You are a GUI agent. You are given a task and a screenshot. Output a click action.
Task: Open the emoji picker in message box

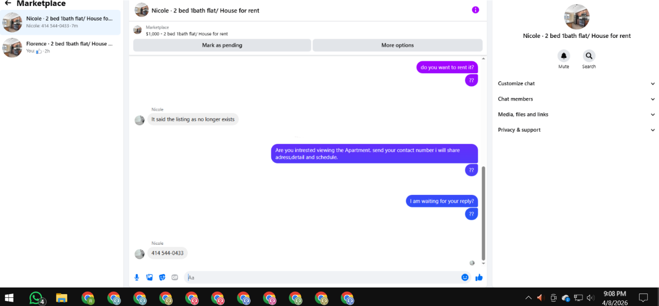[465, 277]
